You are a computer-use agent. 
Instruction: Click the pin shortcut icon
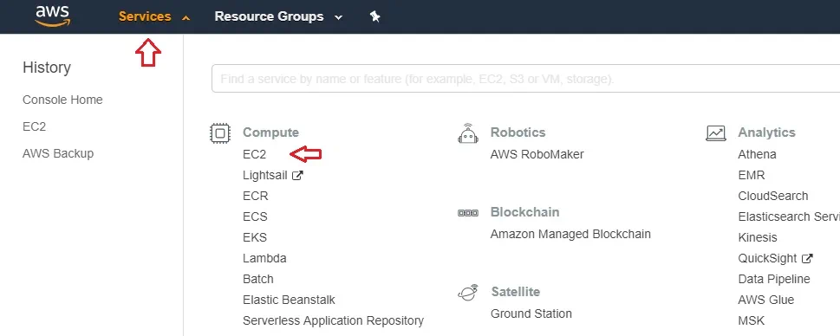(x=375, y=16)
